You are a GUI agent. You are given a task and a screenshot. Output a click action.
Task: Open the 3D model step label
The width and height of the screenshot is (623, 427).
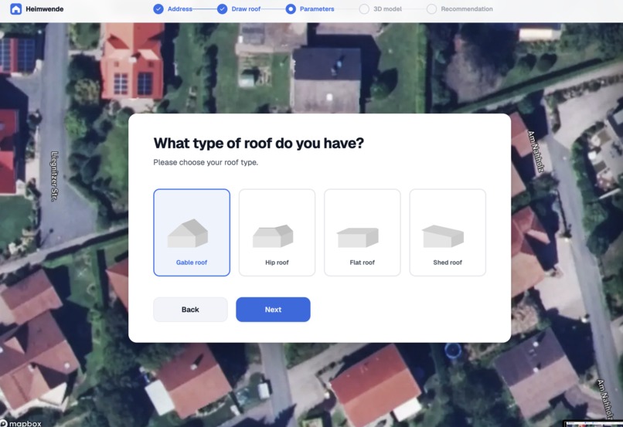[x=387, y=8]
